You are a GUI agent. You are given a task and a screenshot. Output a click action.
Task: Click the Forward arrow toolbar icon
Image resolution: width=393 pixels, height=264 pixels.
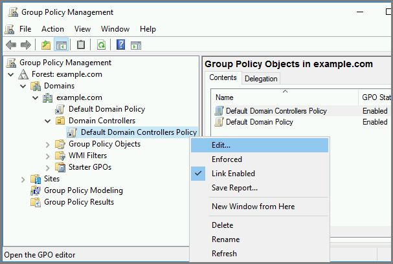coord(25,45)
